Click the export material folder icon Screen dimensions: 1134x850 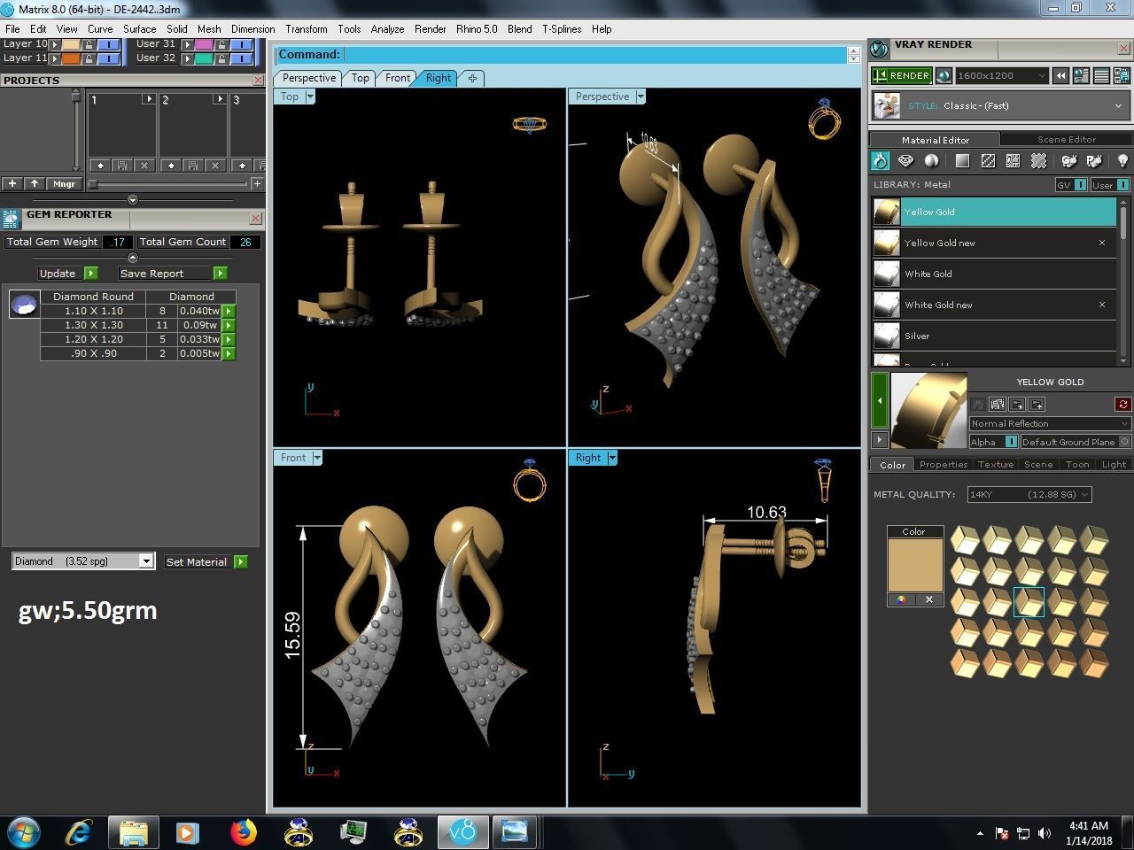[x=1017, y=405]
